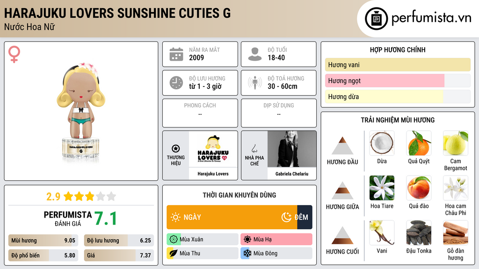
Task: Open the Dừa coconut note image
Action: coord(382,143)
